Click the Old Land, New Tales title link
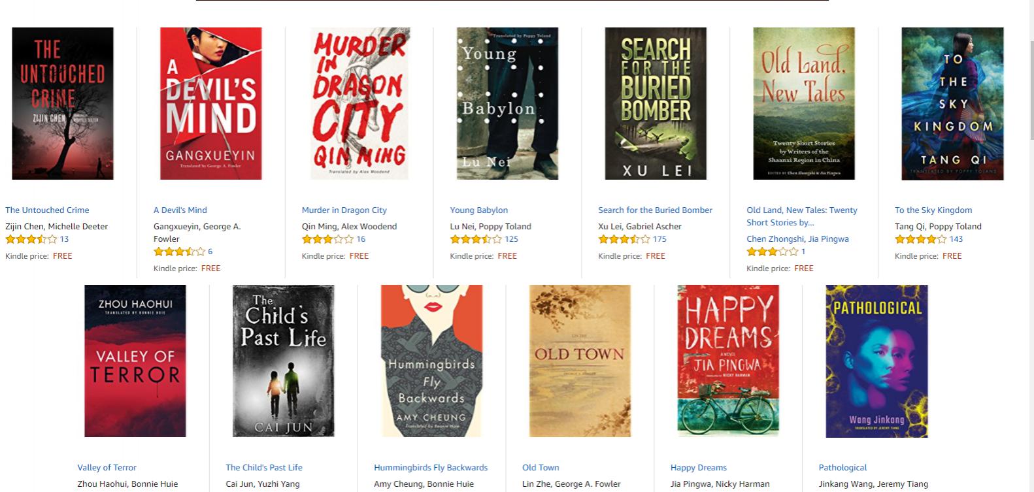This screenshot has height=492, width=1034. [802, 216]
